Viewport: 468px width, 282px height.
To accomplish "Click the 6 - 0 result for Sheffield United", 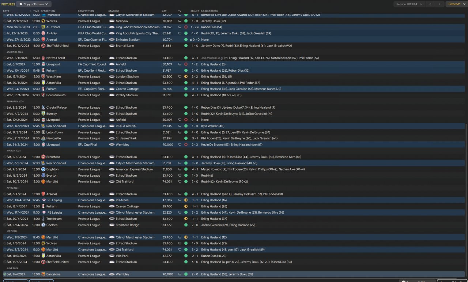I will [195, 262].
